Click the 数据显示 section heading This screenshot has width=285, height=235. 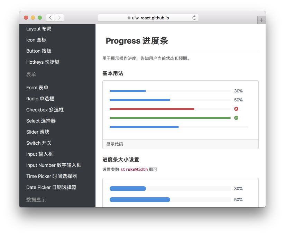point(36,200)
